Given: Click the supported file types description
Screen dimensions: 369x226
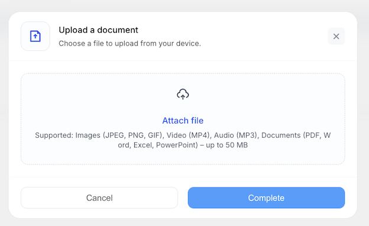Looking at the screenshot, I should 183,140.
